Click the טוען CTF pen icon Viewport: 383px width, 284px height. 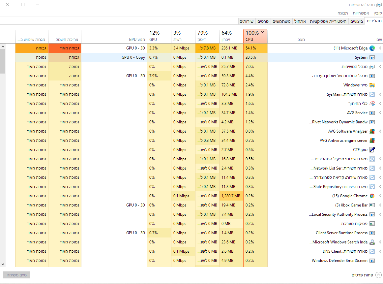(372, 150)
